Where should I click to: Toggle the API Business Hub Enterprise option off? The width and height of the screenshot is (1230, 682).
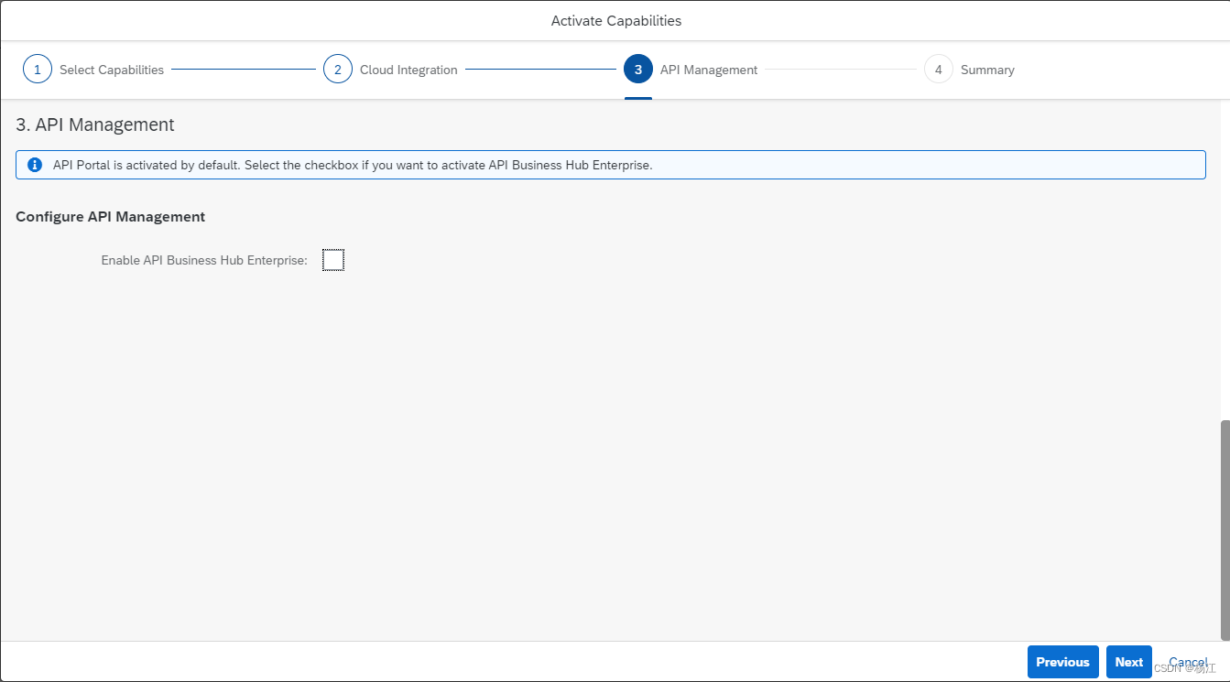[333, 259]
